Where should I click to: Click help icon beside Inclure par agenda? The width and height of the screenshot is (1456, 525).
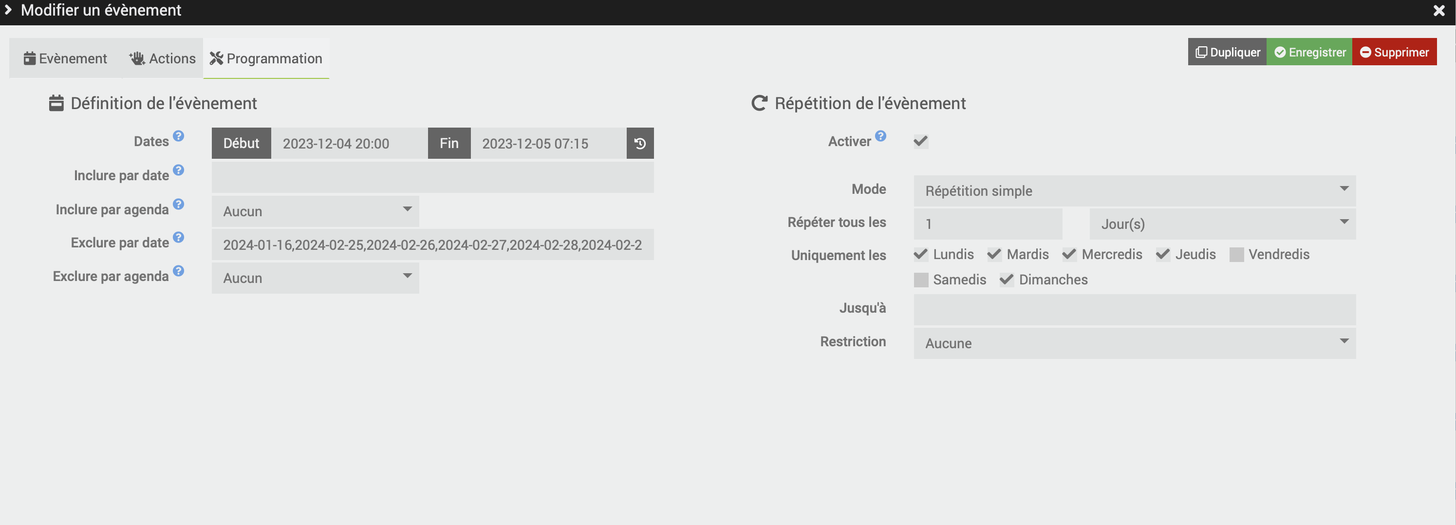179,204
